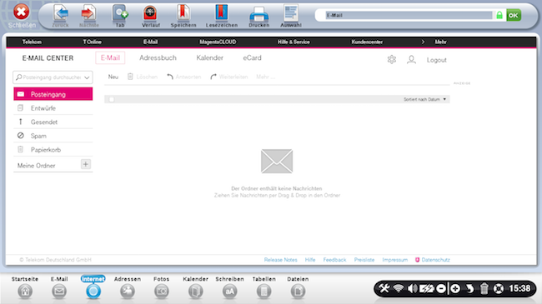Expand the search options chevron
This screenshot has width=542, height=304.
[x=87, y=77]
